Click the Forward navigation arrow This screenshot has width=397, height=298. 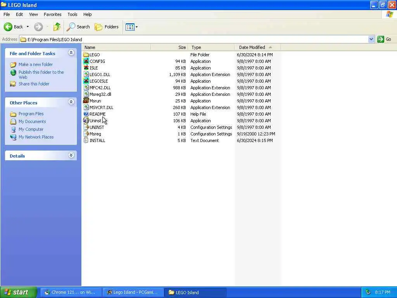[x=38, y=27]
